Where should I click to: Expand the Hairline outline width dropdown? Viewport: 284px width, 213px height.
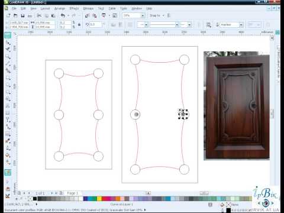click(x=241, y=25)
